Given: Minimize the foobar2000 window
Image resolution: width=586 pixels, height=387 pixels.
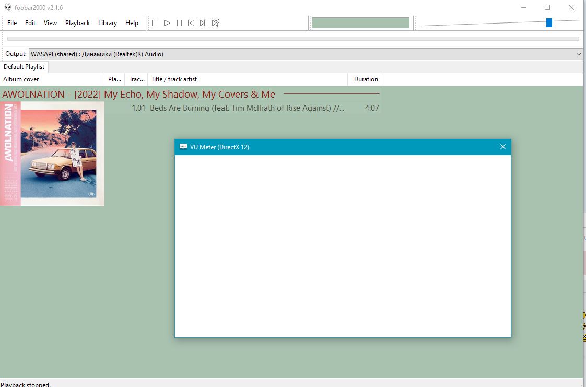Looking at the screenshot, I should click(524, 7).
